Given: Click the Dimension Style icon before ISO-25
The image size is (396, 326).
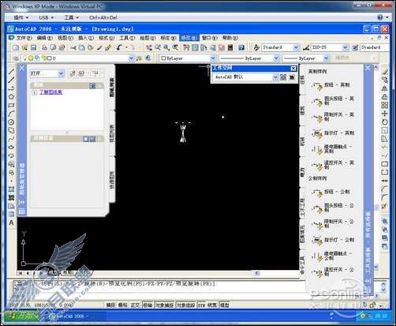Looking at the screenshot, I should 306,47.
